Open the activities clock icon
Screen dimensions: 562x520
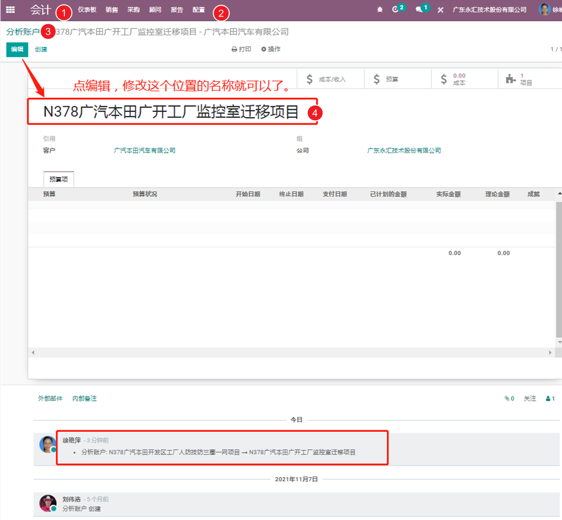click(x=396, y=10)
